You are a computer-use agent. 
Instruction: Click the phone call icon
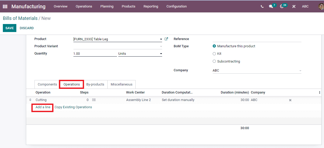(x=262, y=6)
